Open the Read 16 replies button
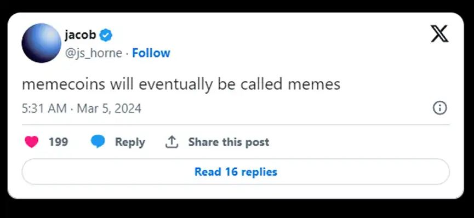This screenshot has height=218, width=474. coord(236,172)
